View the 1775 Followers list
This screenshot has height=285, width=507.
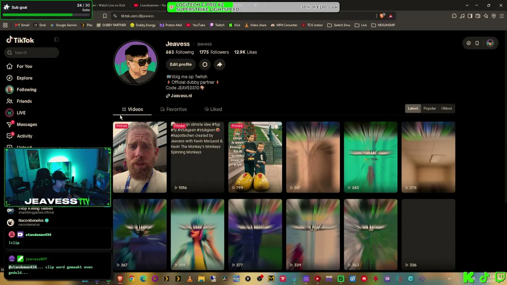(x=214, y=52)
